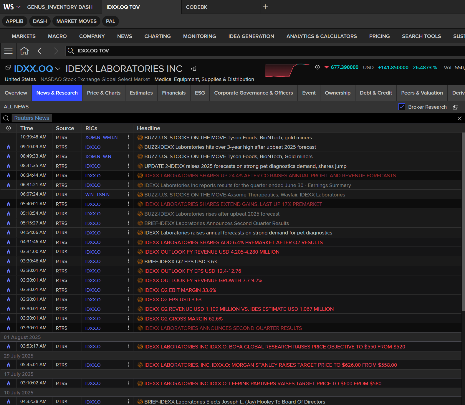Click the MARKET MOVES button
This screenshot has height=405, width=465.
[77, 21]
